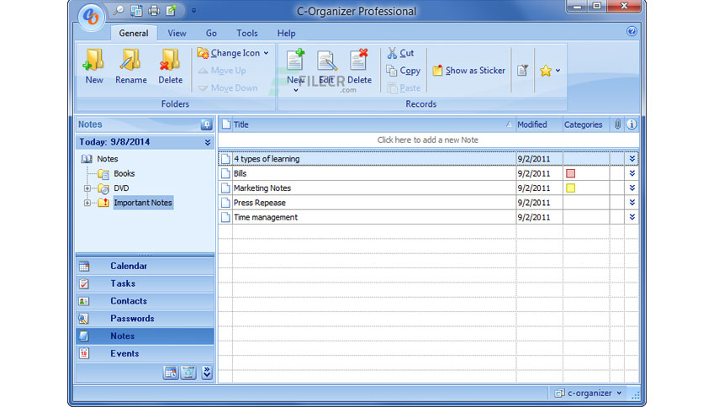703x407 pixels.
Task: Select the Notes root tree item
Action: click(x=108, y=159)
